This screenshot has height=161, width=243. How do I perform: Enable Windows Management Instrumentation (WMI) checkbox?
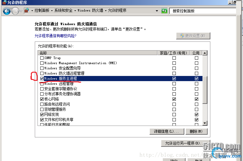click(x=42, y=63)
